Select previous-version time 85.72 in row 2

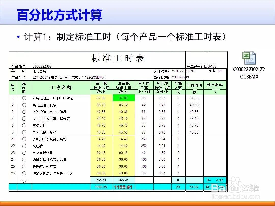(101, 105)
